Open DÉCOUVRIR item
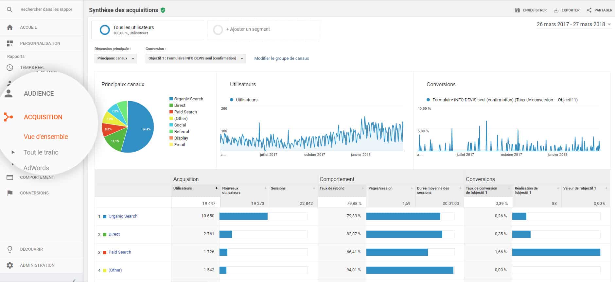This screenshot has height=282, width=615. tap(31, 249)
